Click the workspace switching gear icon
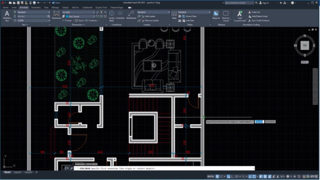 287,176
